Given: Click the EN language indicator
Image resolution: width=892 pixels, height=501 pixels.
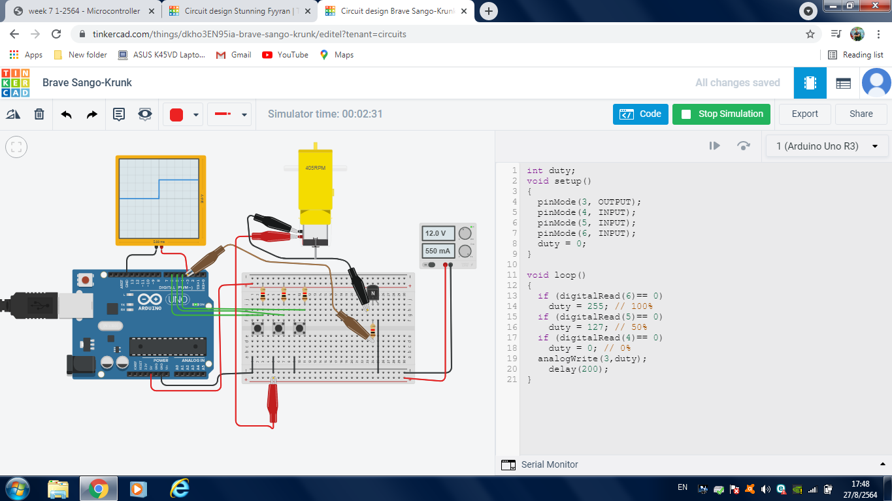Looking at the screenshot, I should click(x=682, y=487).
